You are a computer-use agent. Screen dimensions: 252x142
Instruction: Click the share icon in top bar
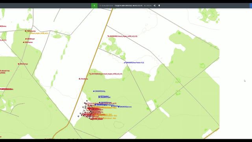click(x=154, y=6)
